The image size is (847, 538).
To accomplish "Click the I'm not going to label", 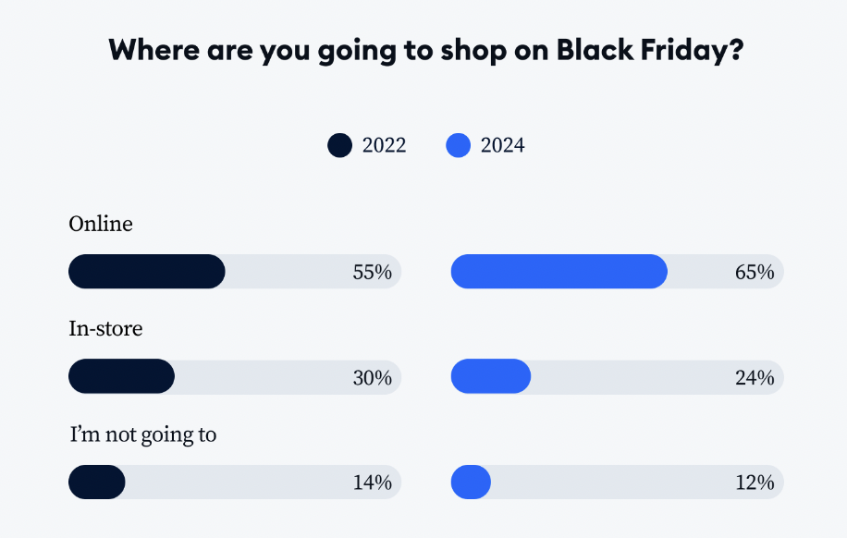I will click(x=143, y=434).
